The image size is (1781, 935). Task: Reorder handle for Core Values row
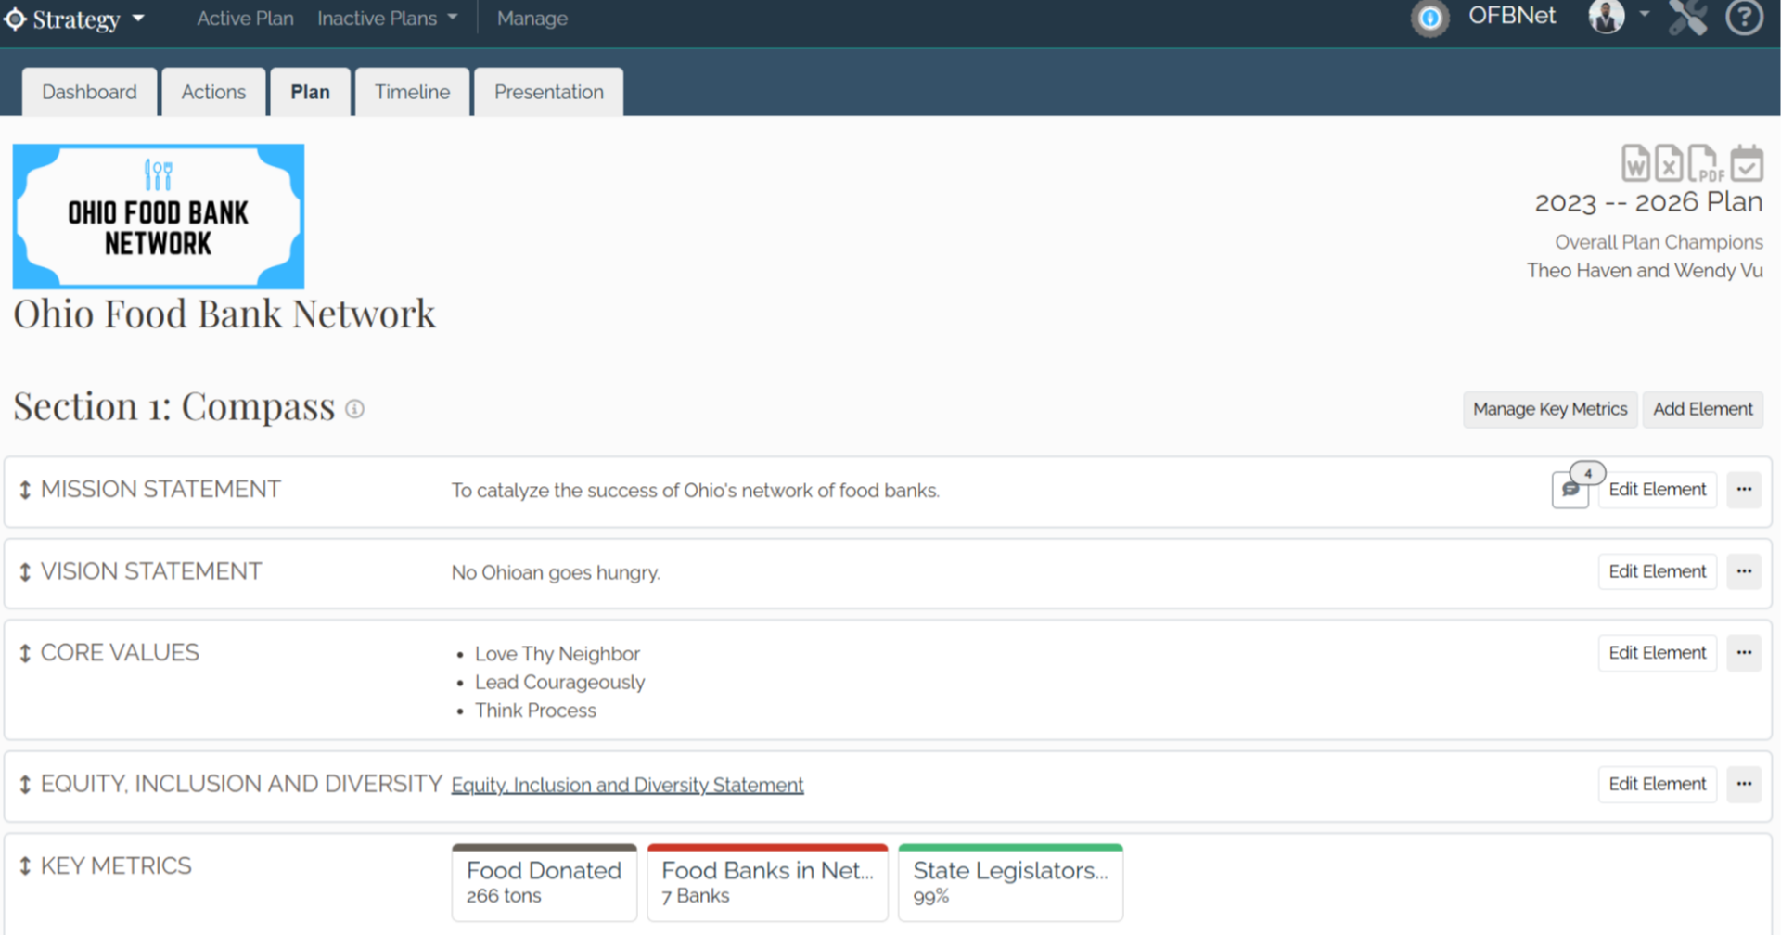[x=25, y=653]
